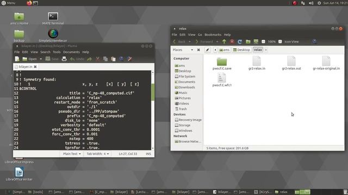Click the 'nstep = 400' line in the editor
The height and width of the screenshot is (195, 348).
(x=81, y=139)
